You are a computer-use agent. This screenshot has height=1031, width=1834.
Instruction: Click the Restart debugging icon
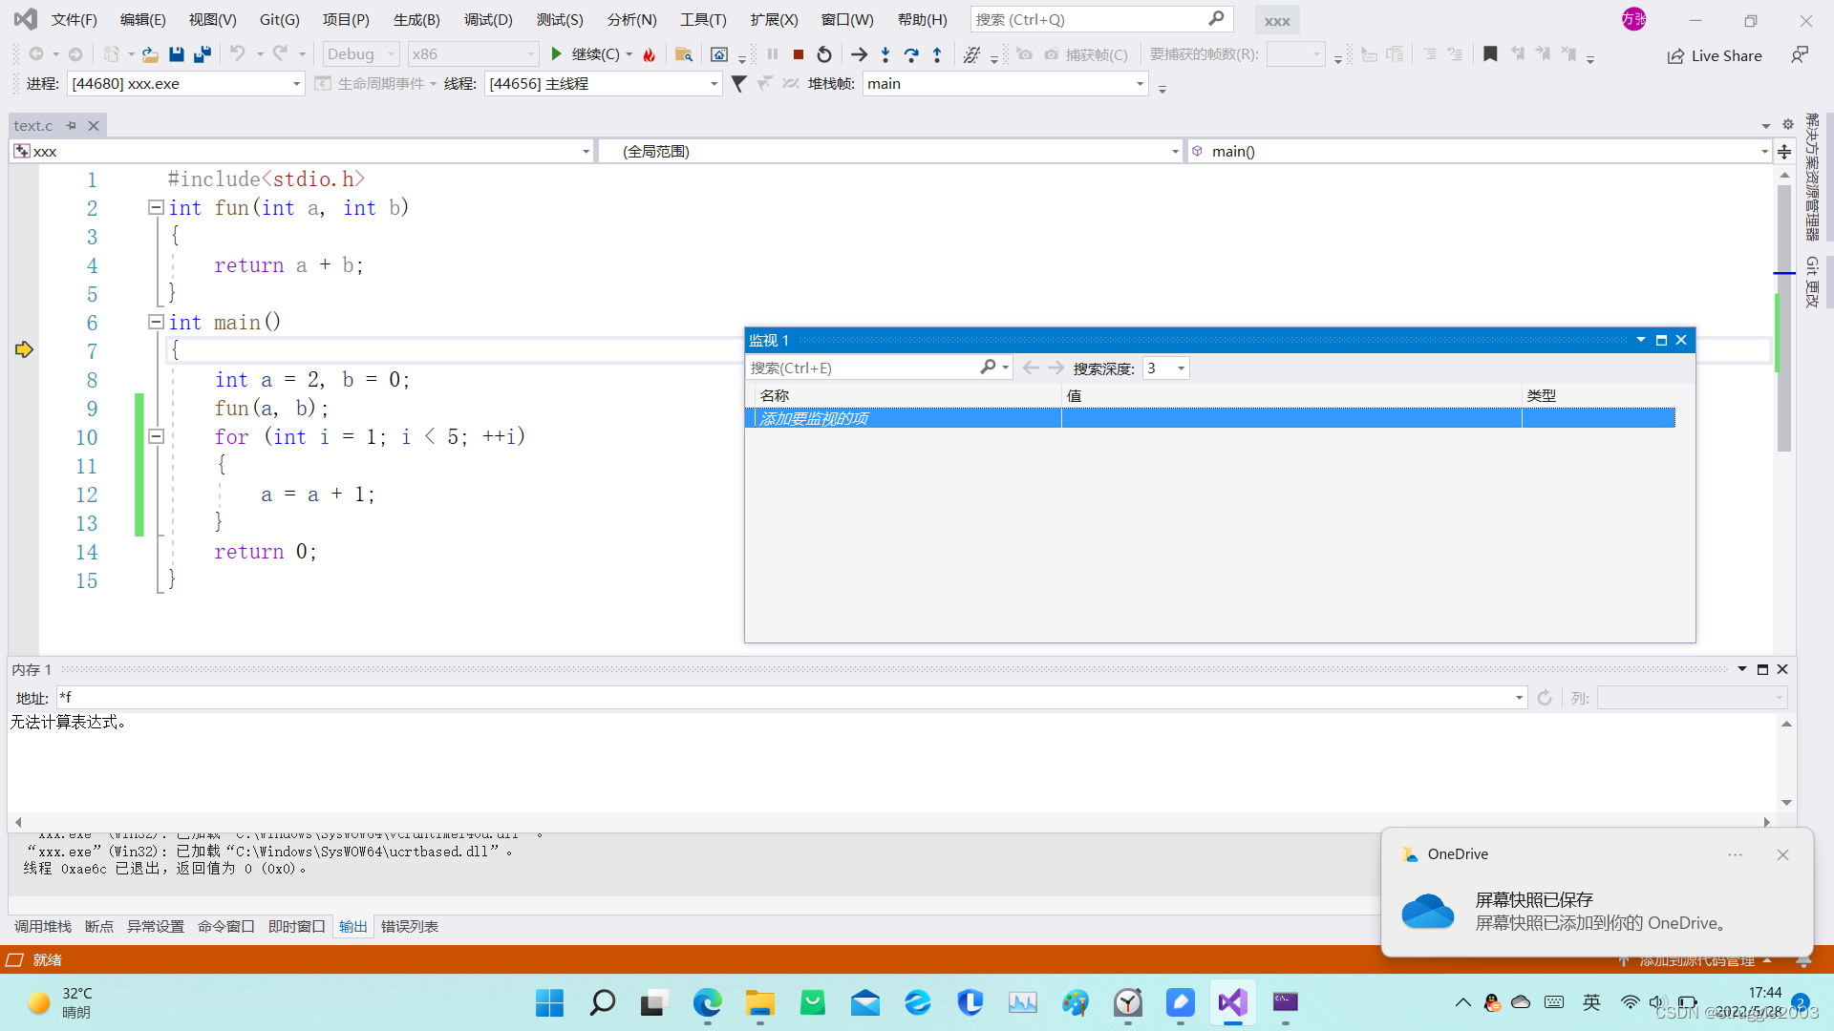point(824,54)
